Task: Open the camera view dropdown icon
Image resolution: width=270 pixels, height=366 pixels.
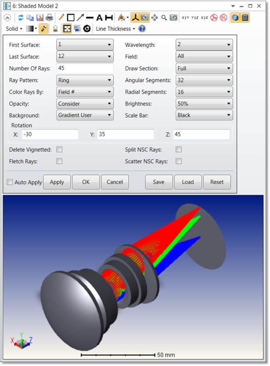Action: pyautogui.click(x=123, y=18)
